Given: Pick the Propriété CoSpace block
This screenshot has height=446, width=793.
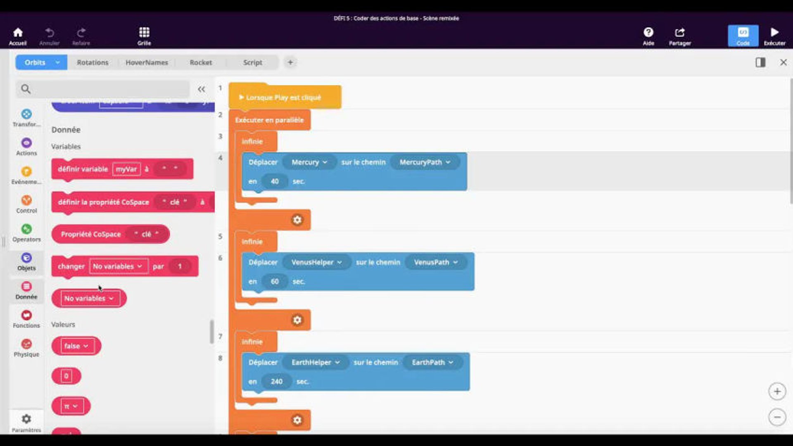Looking at the screenshot, I should (x=91, y=234).
